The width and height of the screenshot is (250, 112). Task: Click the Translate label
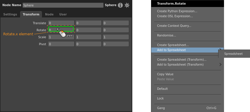(39, 23)
